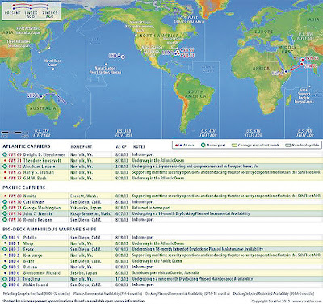Open the BIG-DECK AMPHIBIOUS WARFARE SHIPS heading
The width and height of the screenshot is (323, 304).
tap(49, 230)
